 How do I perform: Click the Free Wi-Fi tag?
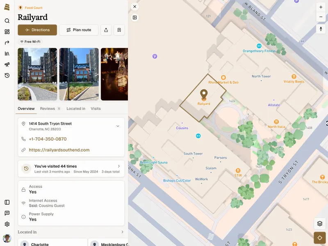30,42
